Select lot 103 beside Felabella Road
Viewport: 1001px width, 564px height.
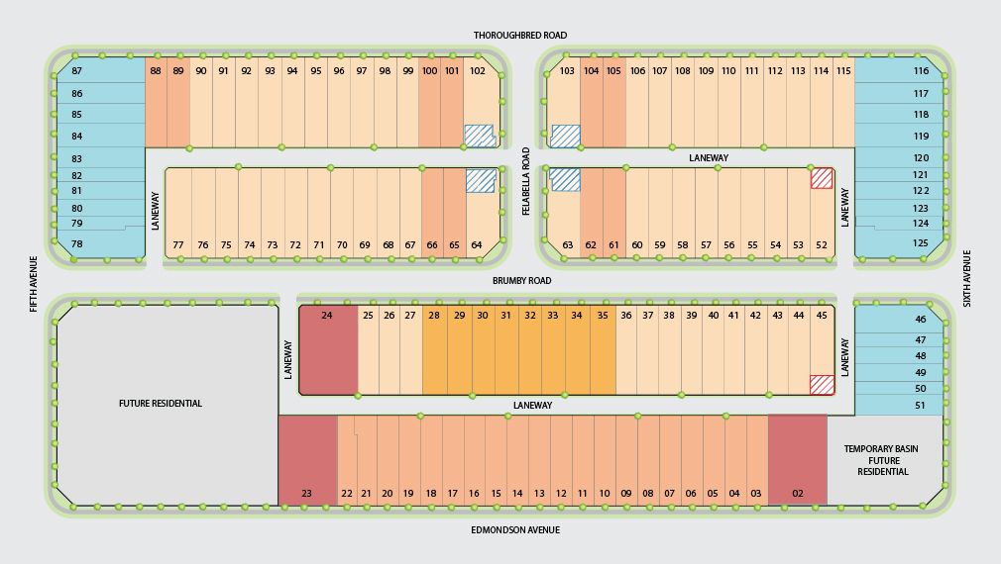pos(564,102)
